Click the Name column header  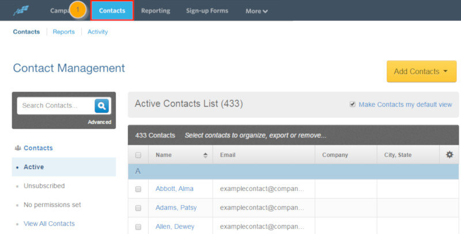pos(180,155)
